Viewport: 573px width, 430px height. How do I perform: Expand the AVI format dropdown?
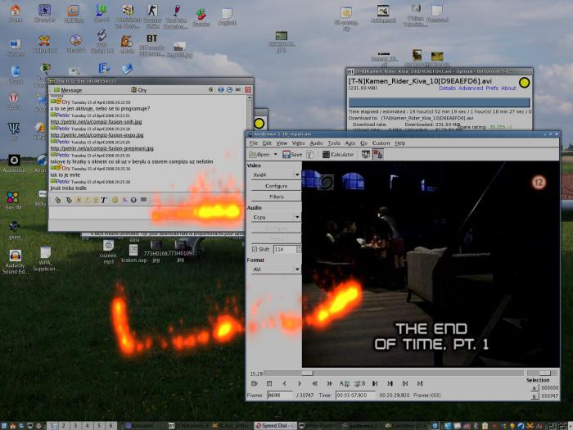coord(297,269)
